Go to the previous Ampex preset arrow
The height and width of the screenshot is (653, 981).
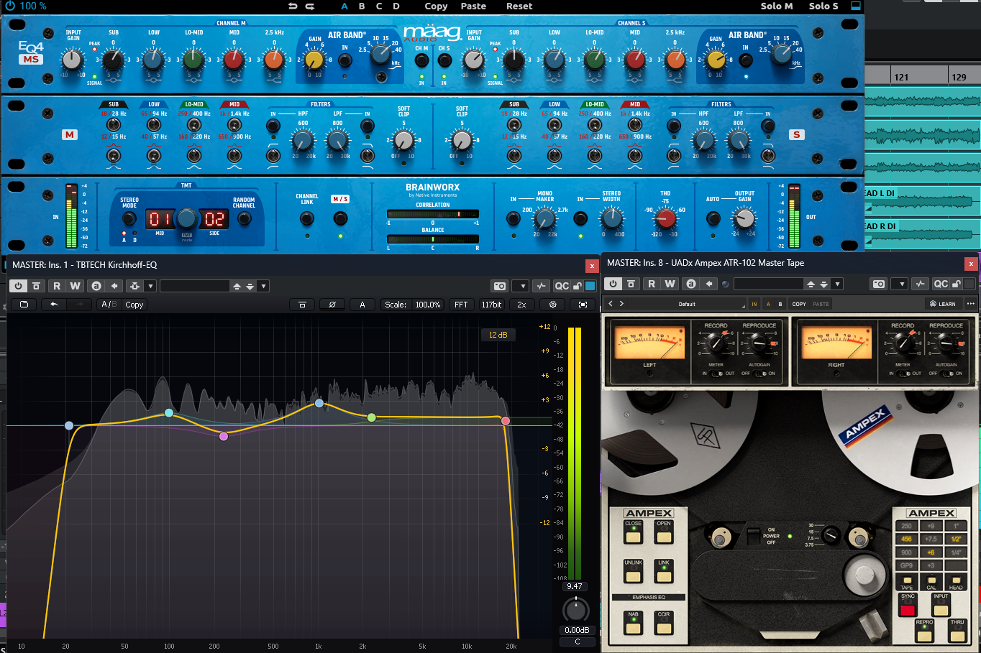point(611,304)
